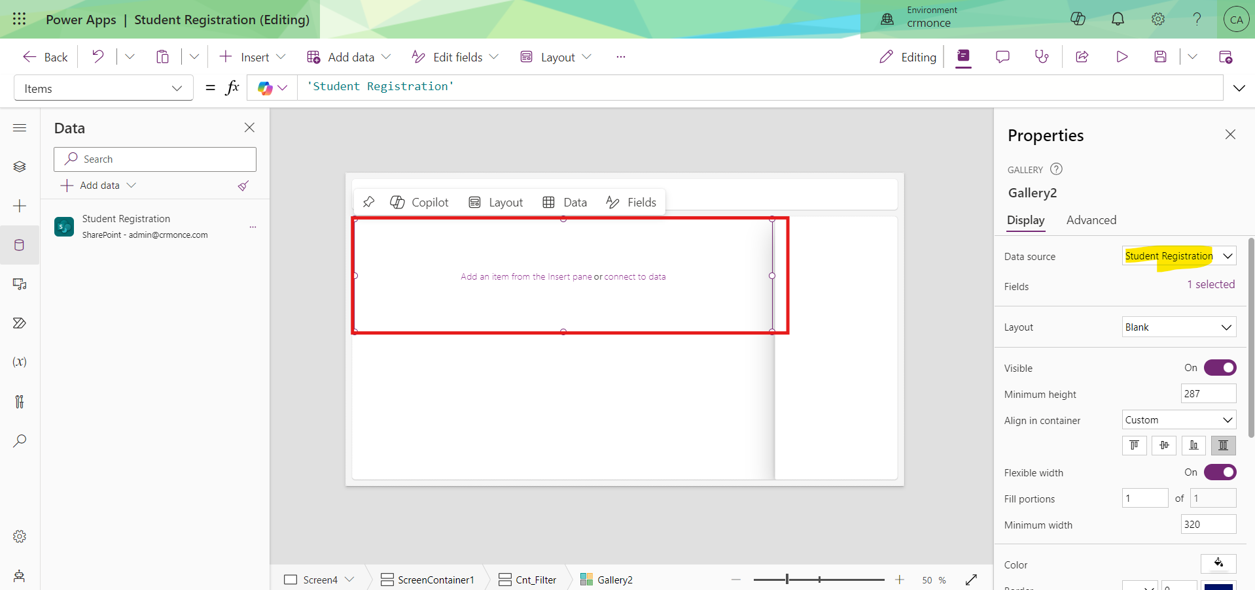Click the zoom slider track
This screenshot has height=590, width=1255.
click(x=819, y=580)
